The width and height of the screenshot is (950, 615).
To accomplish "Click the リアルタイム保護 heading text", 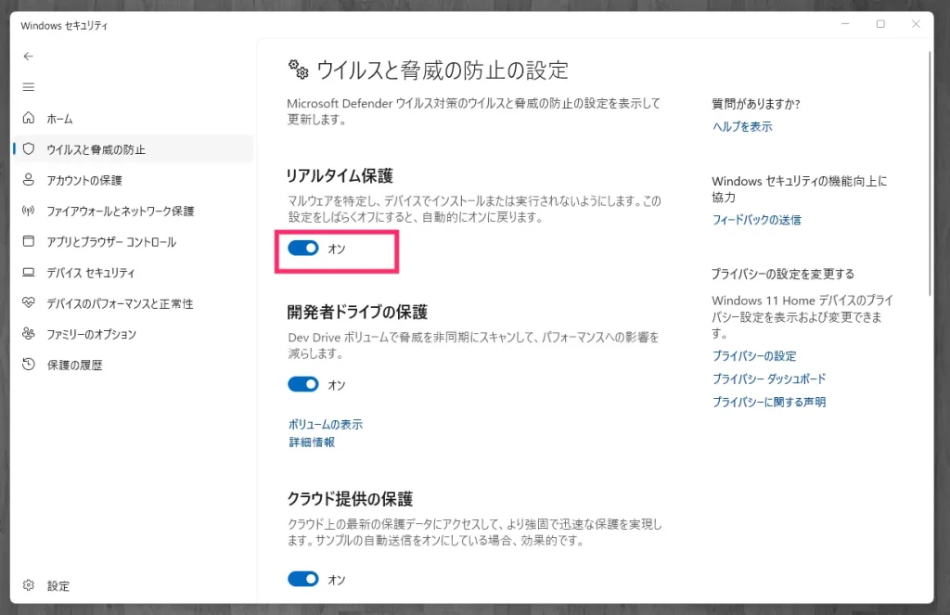I will click(340, 175).
